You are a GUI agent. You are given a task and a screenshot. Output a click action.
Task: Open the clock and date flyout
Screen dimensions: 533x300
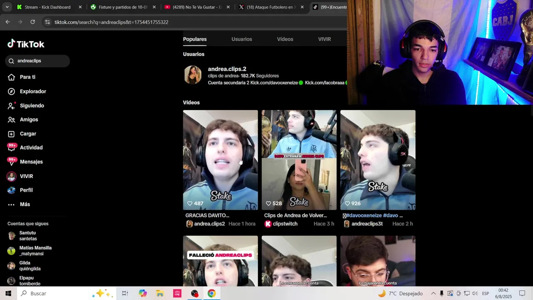pos(503,293)
